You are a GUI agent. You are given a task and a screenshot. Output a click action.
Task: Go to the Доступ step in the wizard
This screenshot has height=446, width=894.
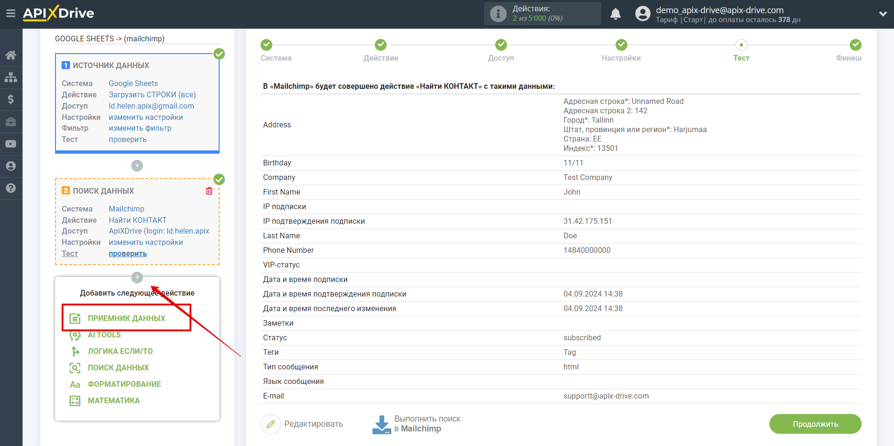click(501, 51)
